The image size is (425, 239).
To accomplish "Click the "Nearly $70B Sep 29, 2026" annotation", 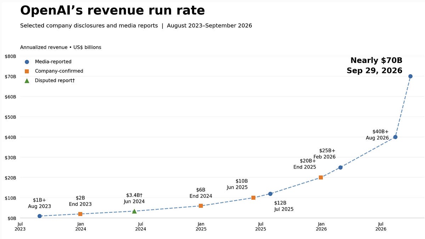I will (x=374, y=66).
